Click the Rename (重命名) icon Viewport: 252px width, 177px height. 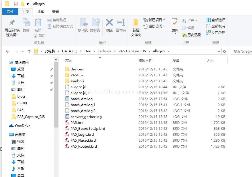point(121,23)
